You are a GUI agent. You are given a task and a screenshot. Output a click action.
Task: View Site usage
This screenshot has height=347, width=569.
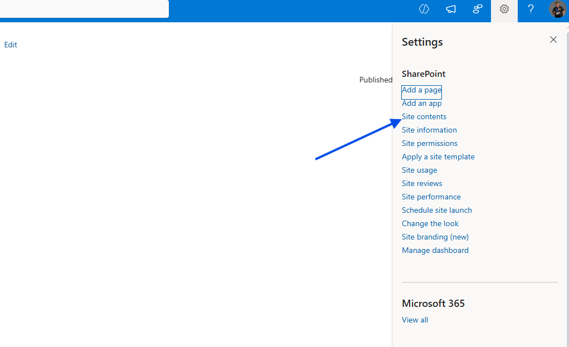(419, 170)
